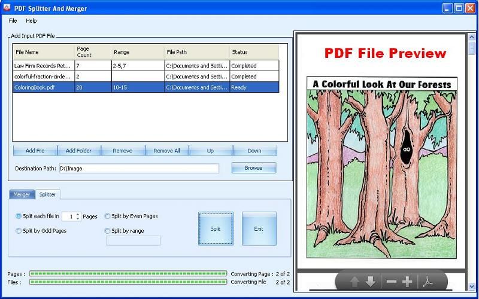Click the File Path column header
This screenshot has height=299, width=479.
click(x=197, y=52)
